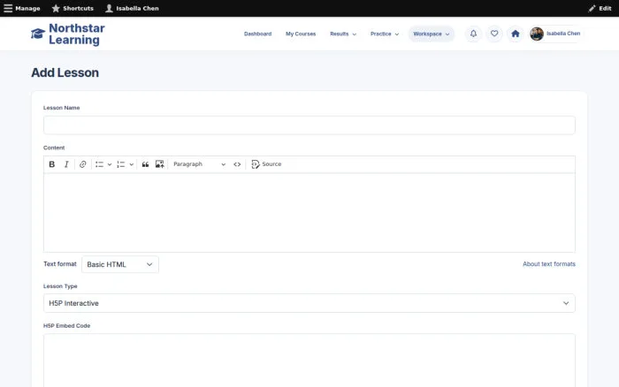Viewport: 619px width, 387px height.
Task: Open the Results menu
Action: click(343, 34)
